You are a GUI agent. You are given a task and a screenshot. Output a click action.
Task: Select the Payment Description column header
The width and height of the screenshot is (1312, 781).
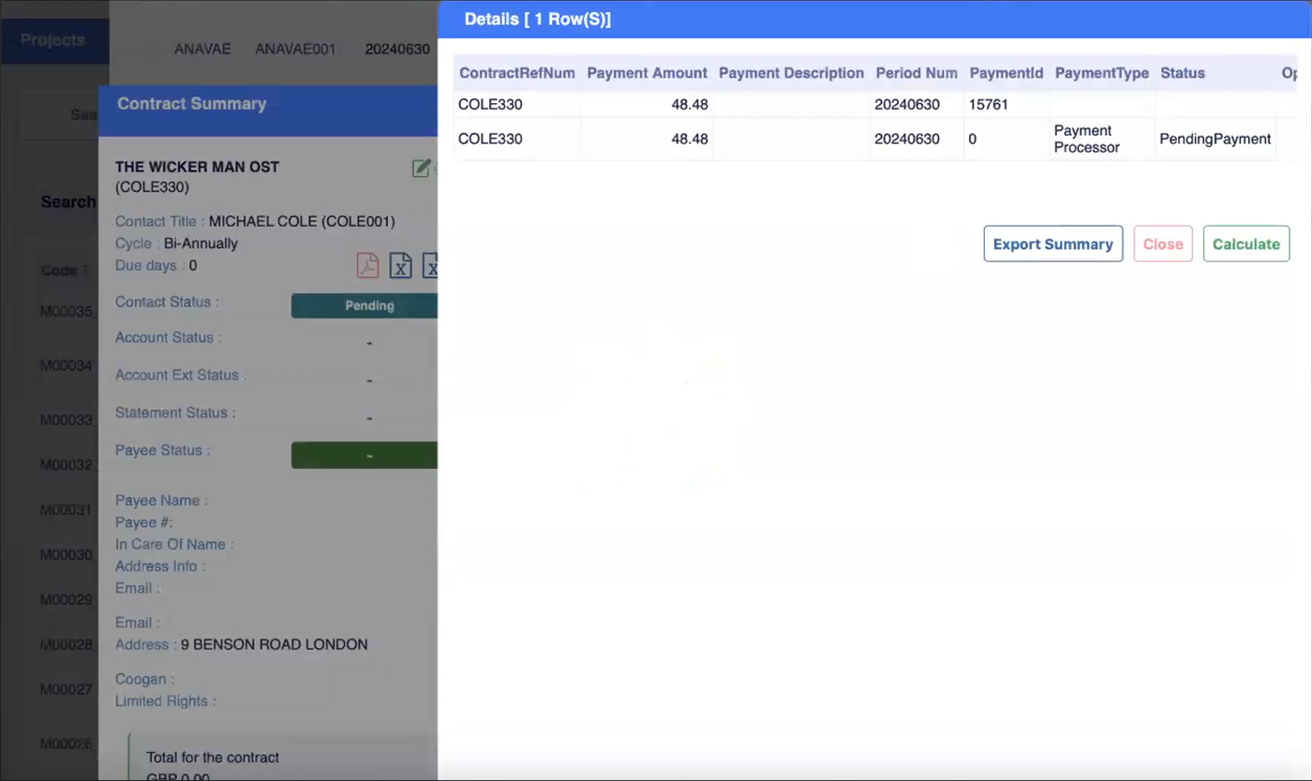coord(791,73)
